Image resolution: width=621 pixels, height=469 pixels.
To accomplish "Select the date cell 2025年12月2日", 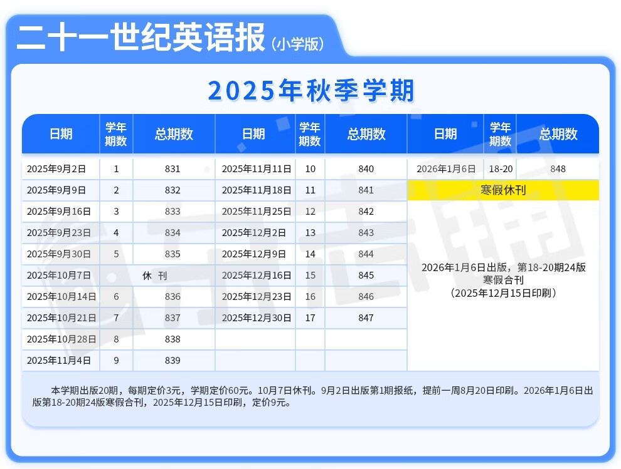I will 254,233.
